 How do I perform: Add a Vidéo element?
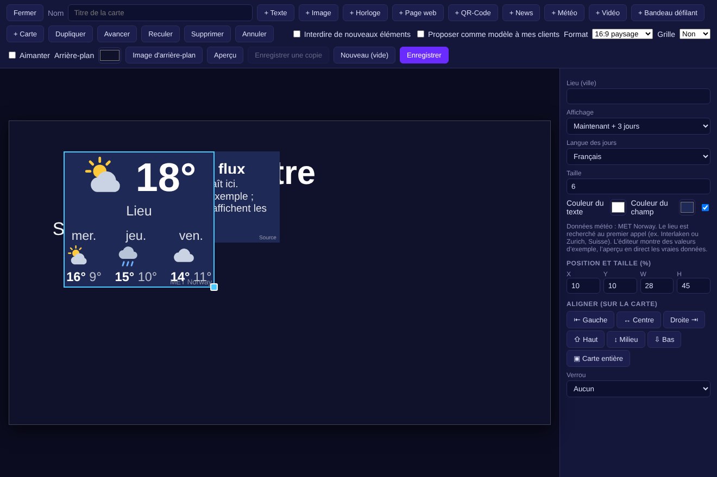point(608,12)
